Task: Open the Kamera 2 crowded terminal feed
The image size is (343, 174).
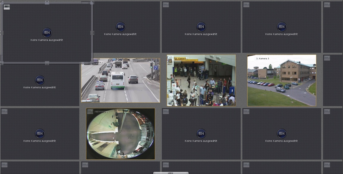Action: click(x=201, y=80)
